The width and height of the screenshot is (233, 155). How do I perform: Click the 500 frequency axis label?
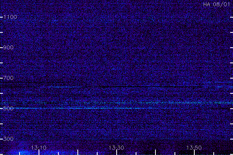(8, 109)
